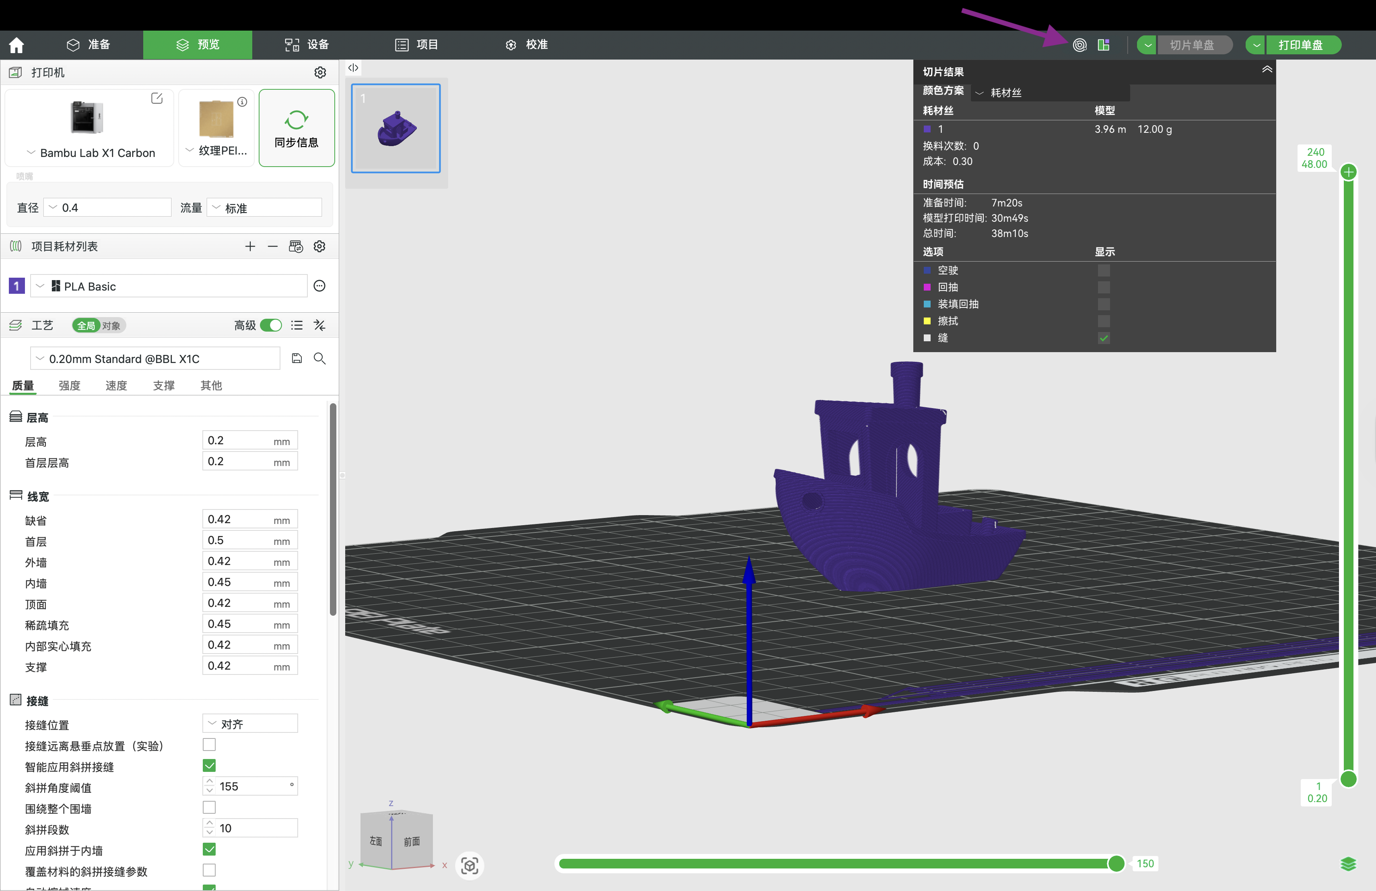
Task: Reset camera view with cube icon
Action: [x=470, y=865]
